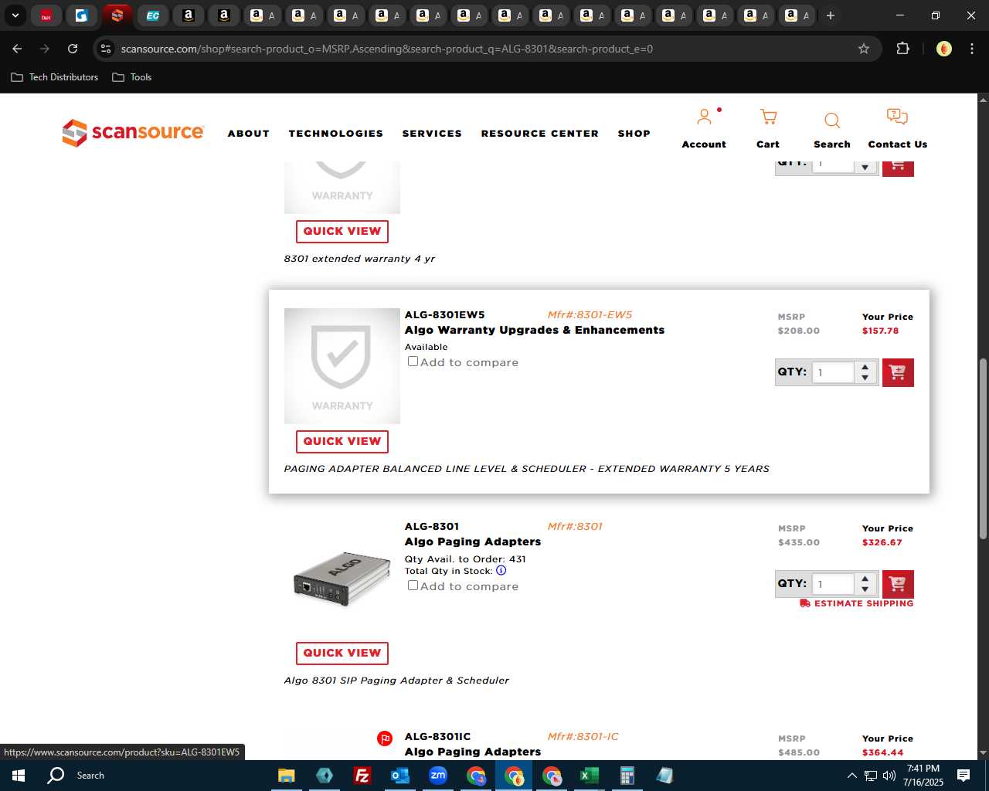Image resolution: width=989 pixels, height=791 pixels.
Task: Open FileZilla from the taskbar
Action: click(362, 776)
